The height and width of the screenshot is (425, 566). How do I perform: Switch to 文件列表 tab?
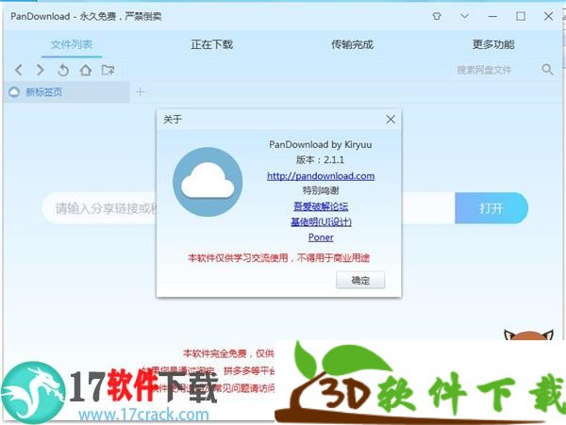click(x=72, y=44)
